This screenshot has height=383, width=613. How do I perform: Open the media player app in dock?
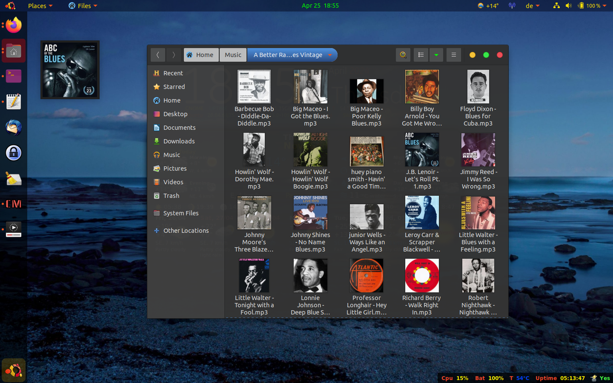14,229
